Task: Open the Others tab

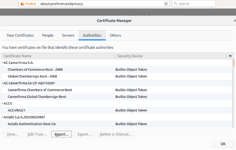Action: 115,35
